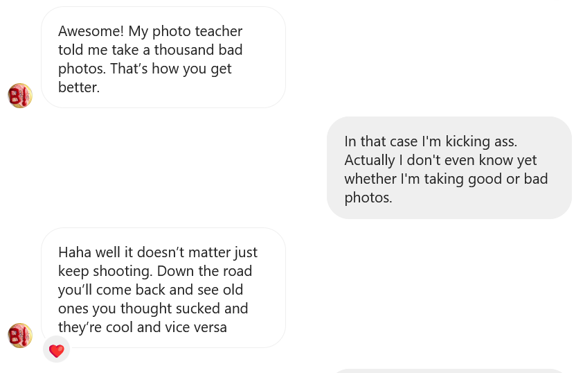This screenshot has width=583, height=373.
Task: Click the text 'keep shooting. Down the road'
Action: 155,271
